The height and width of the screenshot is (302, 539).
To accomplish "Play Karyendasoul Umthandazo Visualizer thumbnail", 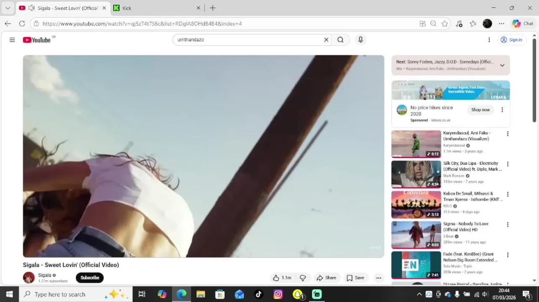I will coord(416,144).
